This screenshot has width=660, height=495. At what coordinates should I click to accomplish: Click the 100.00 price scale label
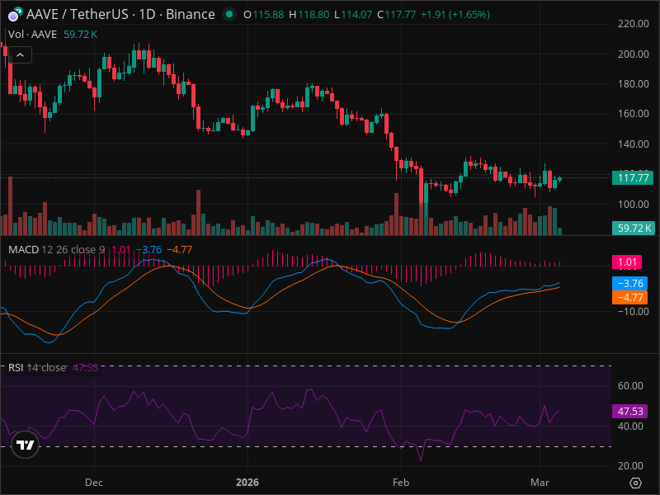click(633, 204)
